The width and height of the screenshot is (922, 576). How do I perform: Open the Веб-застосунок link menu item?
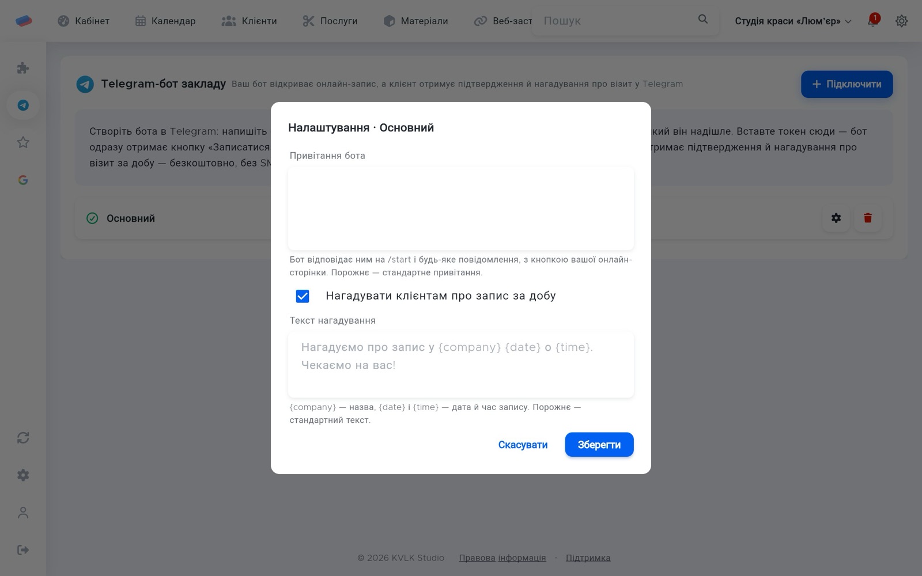click(x=503, y=21)
